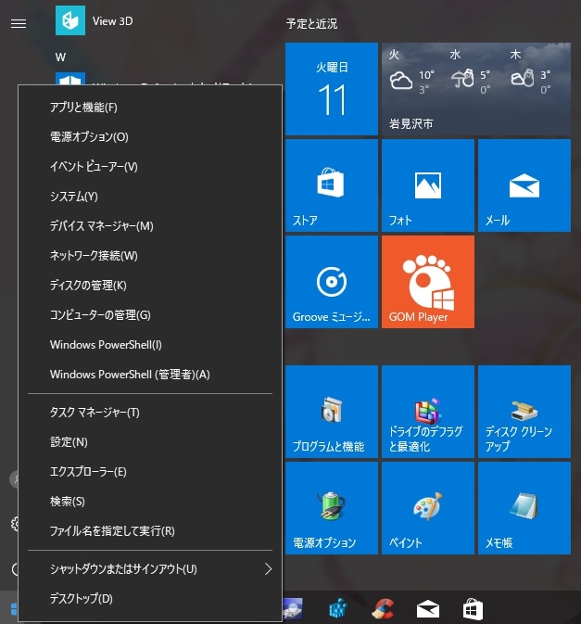
Task: Select ファイル名を指定して実行(R)
Action: click(x=150, y=531)
